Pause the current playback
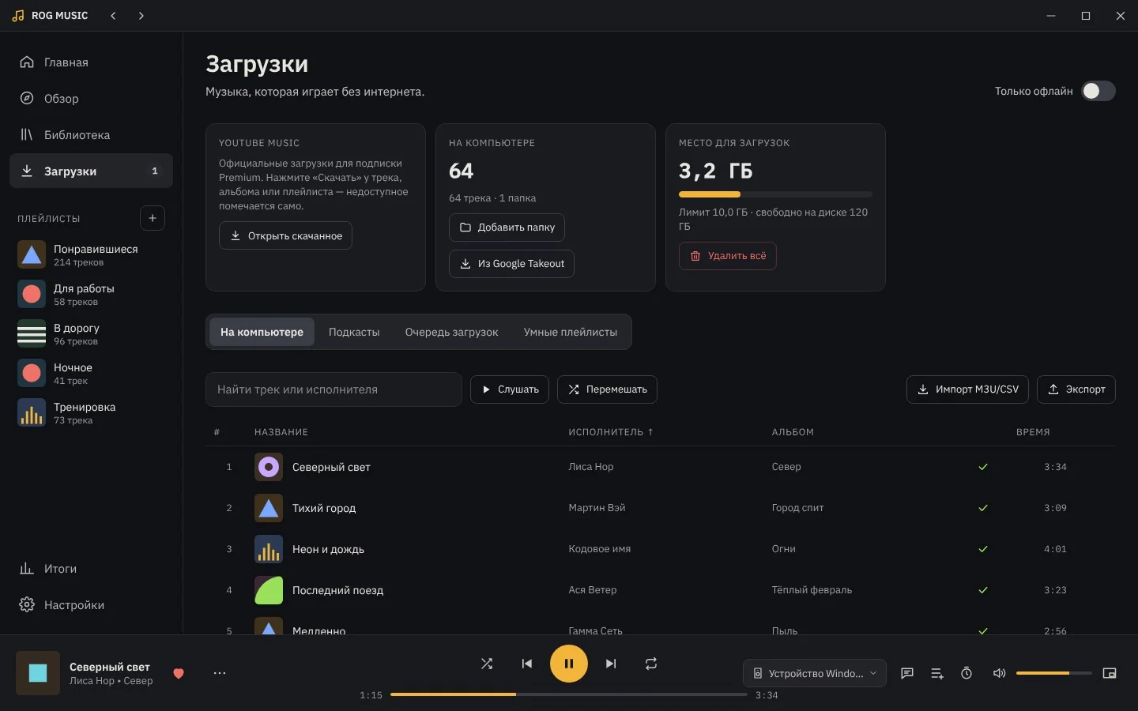This screenshot has width=1138, height=711. click(569, 664)
